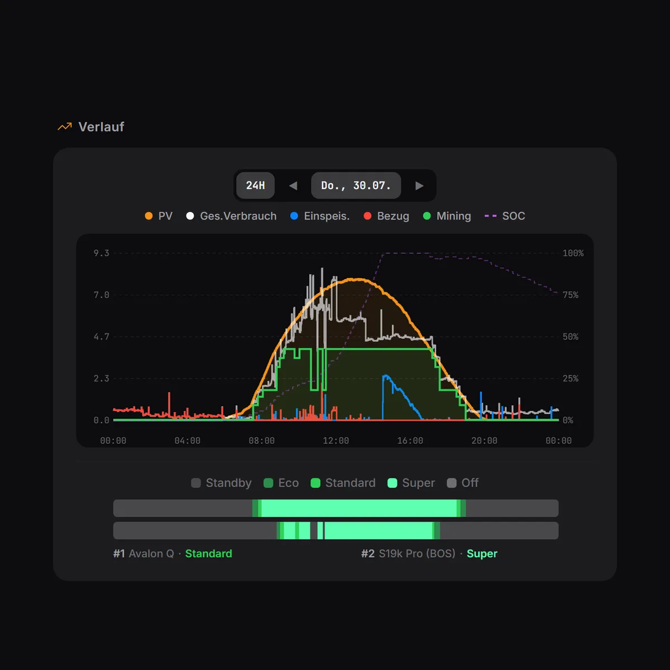This screenshot has height=670, width=670.
Task: Click the orange PV curve peak
Action: 355,279
